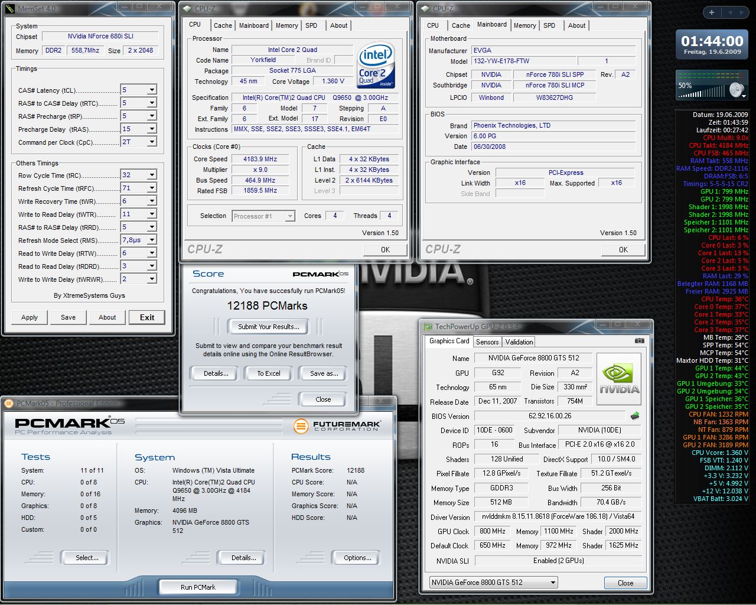
Task: Switch to Cache tab in left CPU-Z
Action: click(x=223, y=25)
